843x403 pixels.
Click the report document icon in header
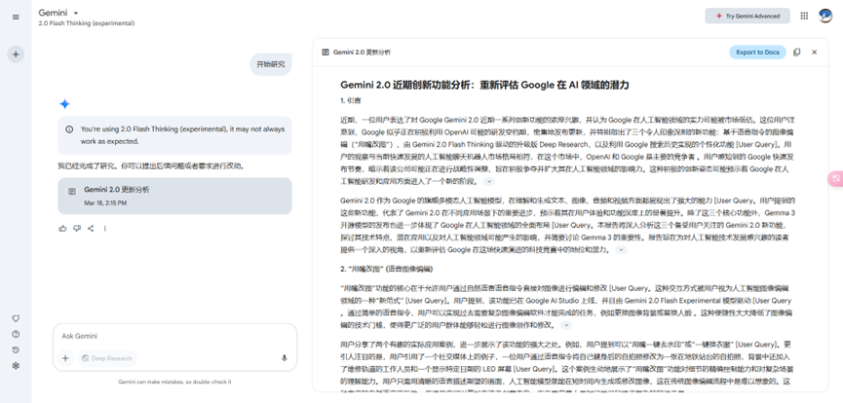[x=326, y=53]
